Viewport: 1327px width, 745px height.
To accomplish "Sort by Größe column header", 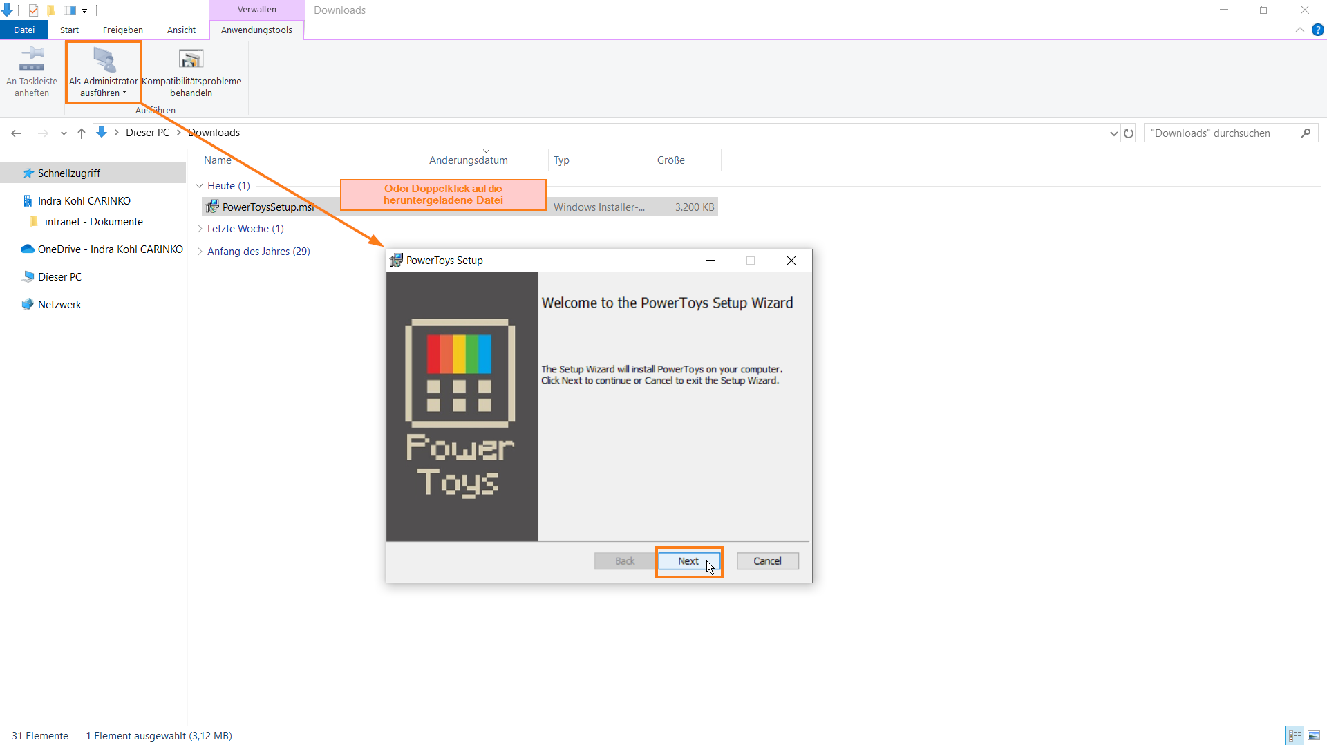I will (x=671, y=160).
